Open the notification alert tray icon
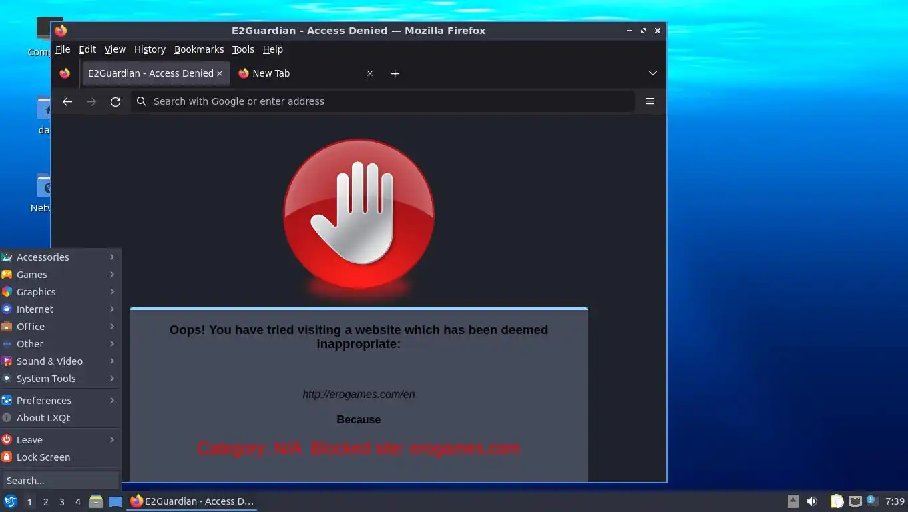Screen dimensions: 908x512 pyautogui.click(x=872, y=501)
